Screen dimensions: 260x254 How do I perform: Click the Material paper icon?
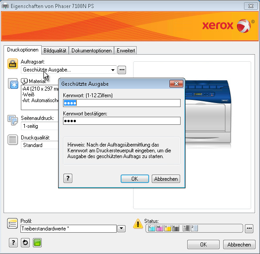[13, 83]
